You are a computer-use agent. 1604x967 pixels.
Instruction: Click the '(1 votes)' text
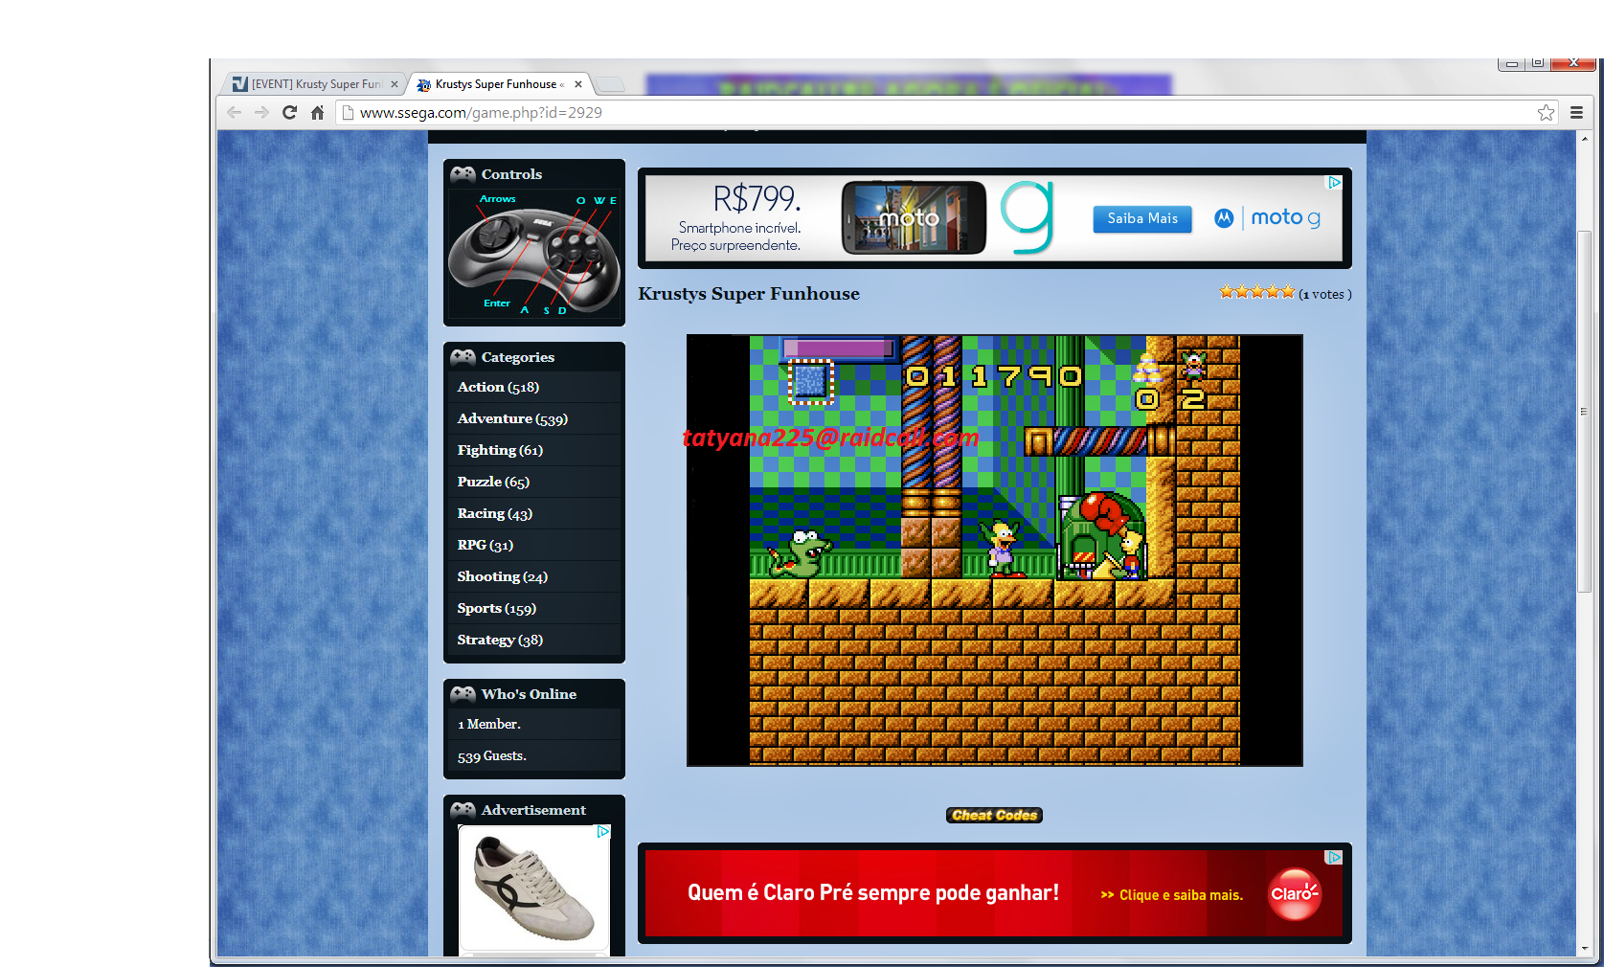click(1324, 295)
